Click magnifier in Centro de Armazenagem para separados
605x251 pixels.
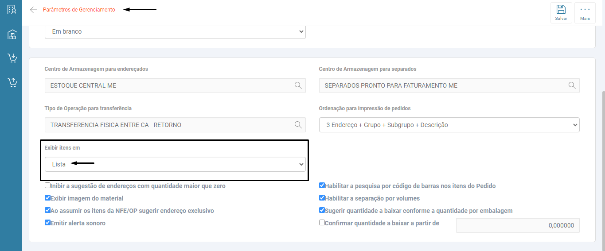point(572,85)
